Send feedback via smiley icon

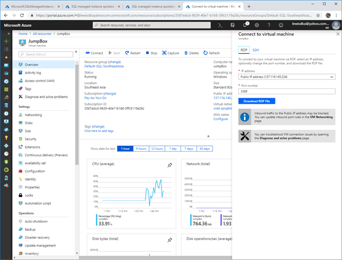(x=281, y=25)
